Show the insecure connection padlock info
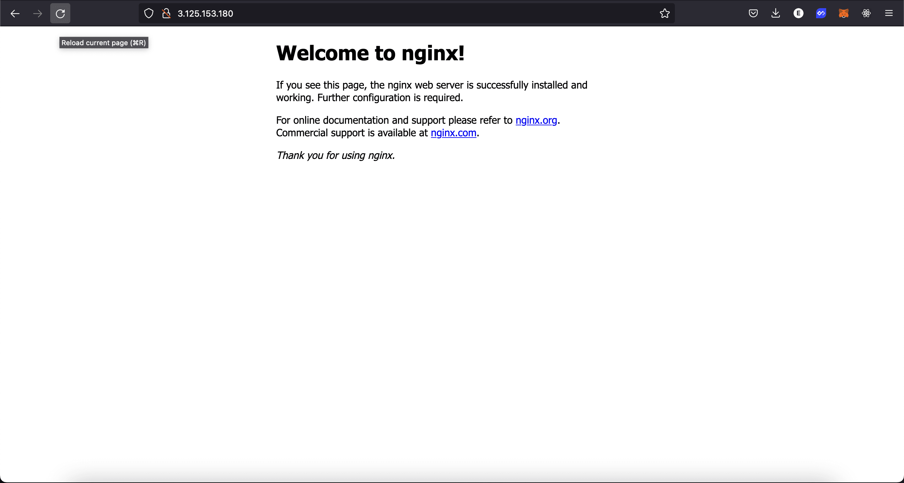This screenshot has height=483, width=904. (166, 13)
